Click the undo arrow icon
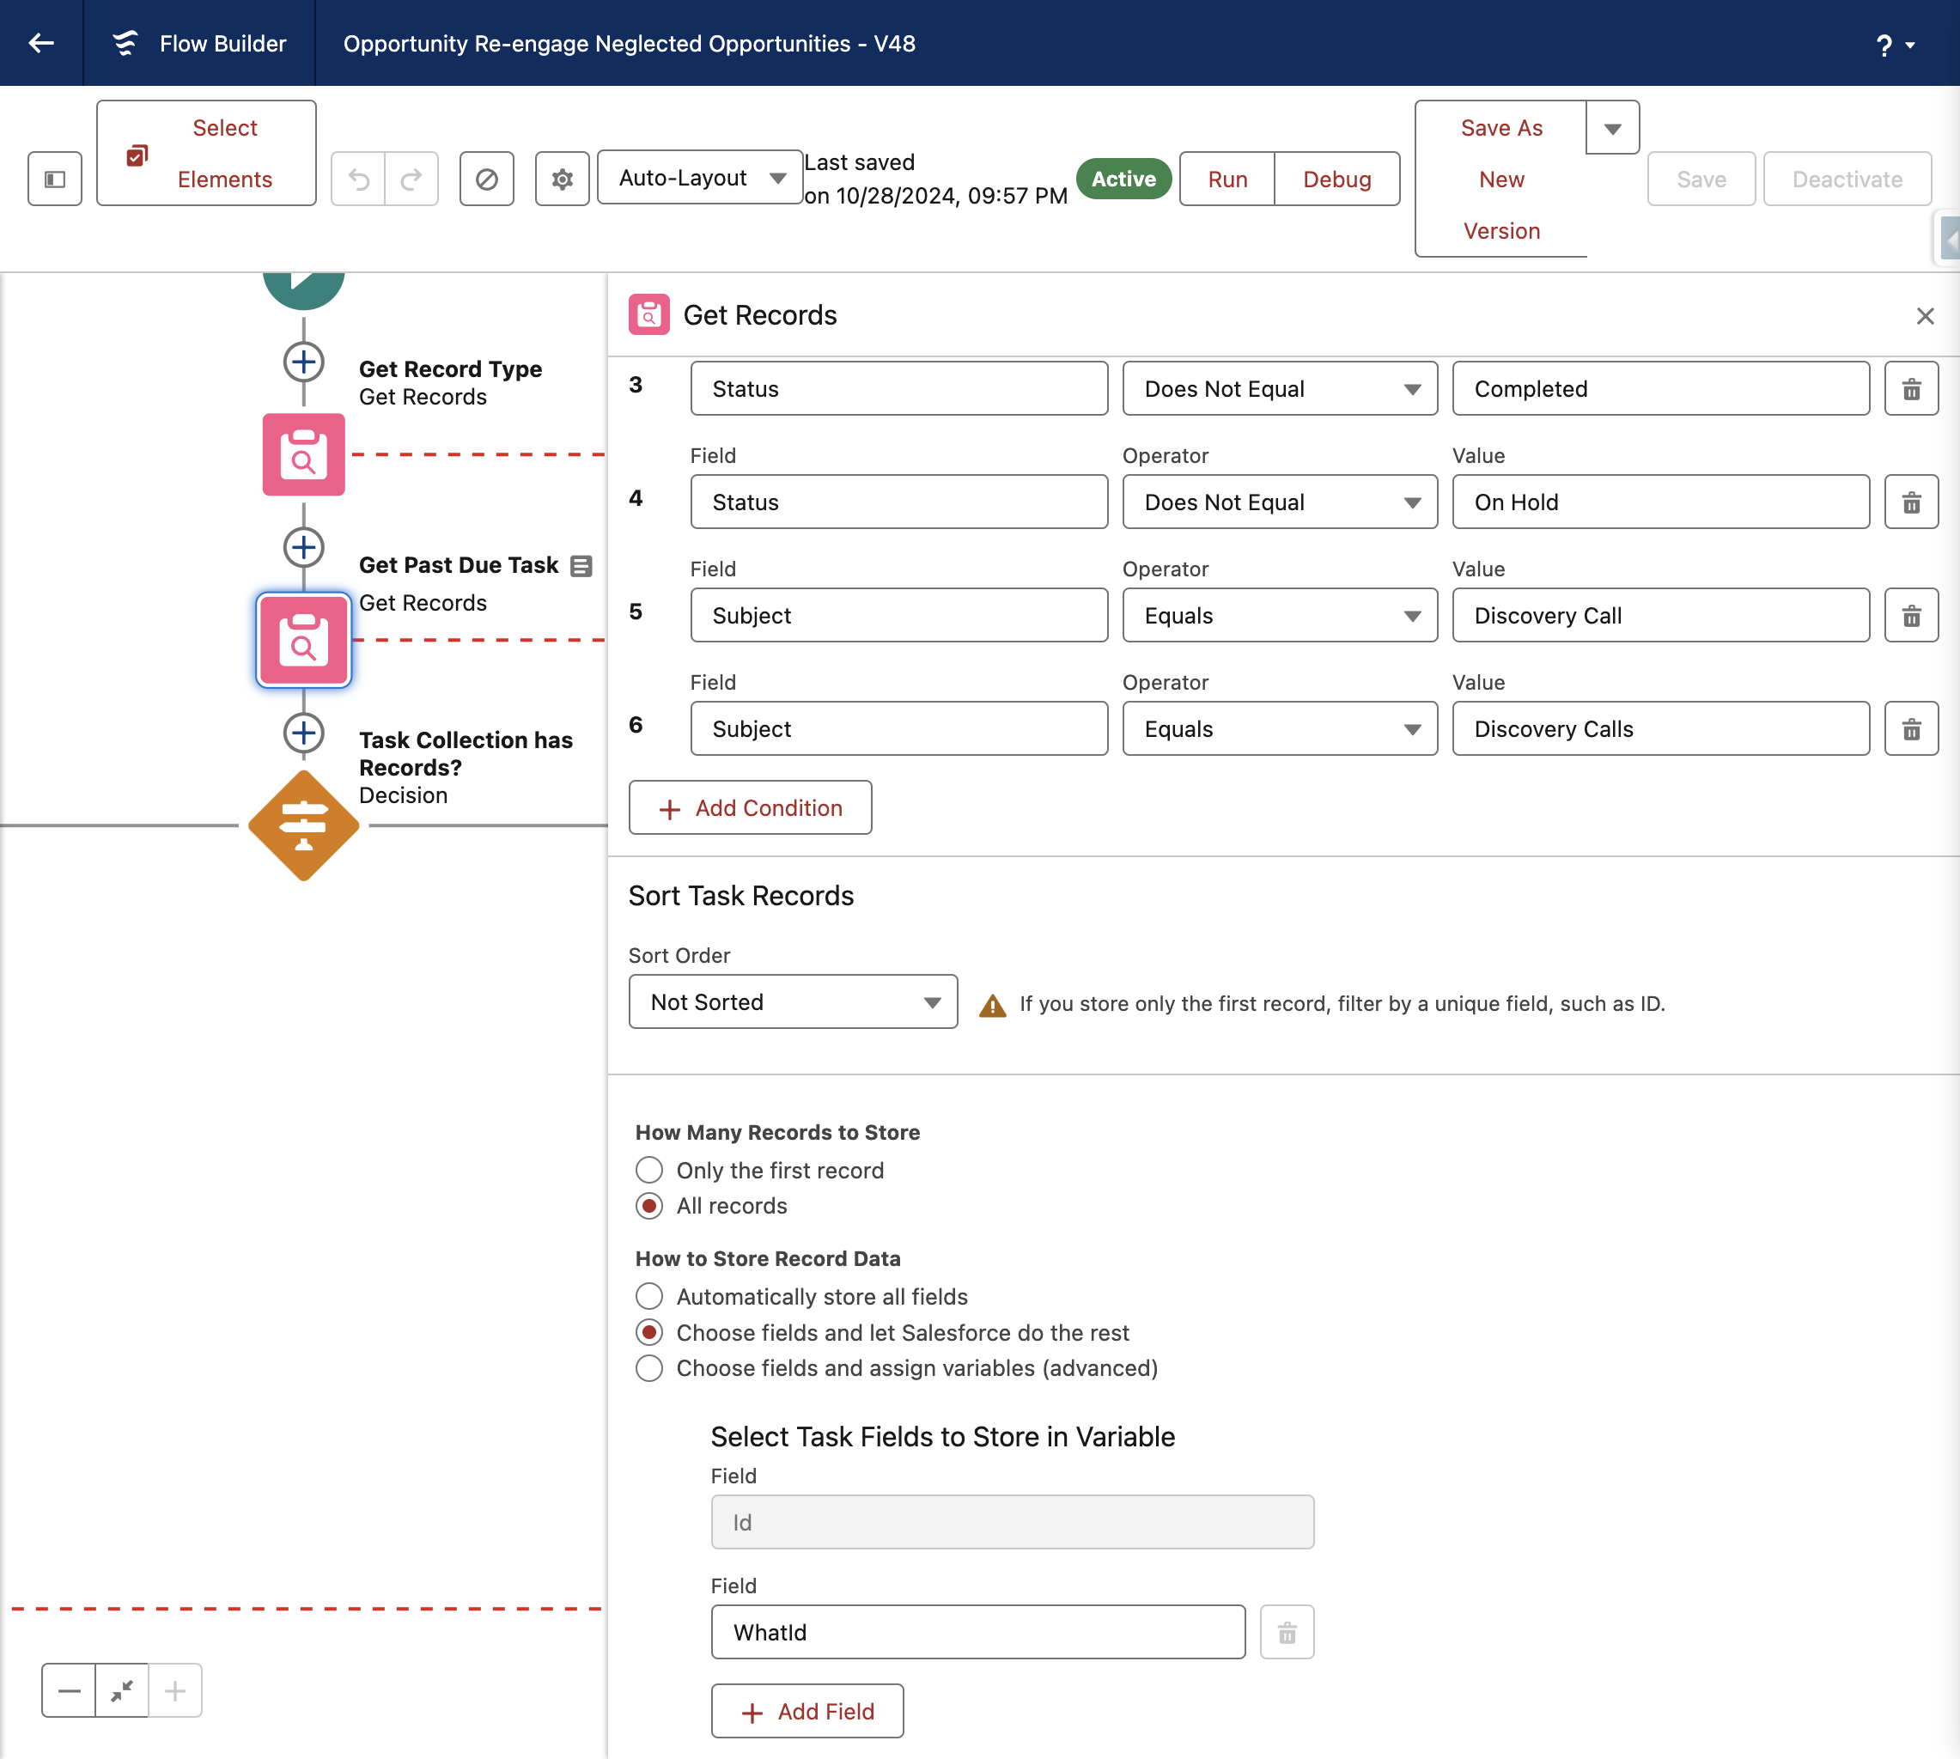 (x=358, y=179)
